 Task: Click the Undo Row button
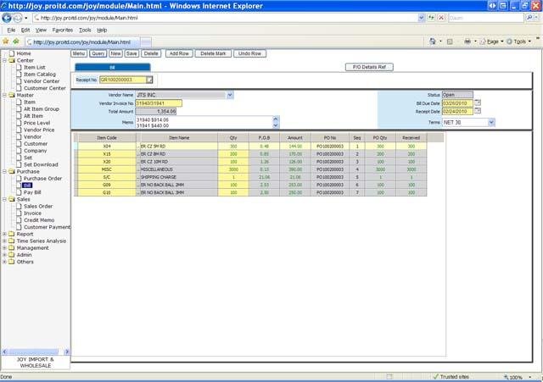(x=249, y=53)
